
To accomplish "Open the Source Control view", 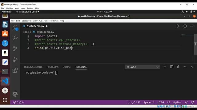I will point(15,49).
